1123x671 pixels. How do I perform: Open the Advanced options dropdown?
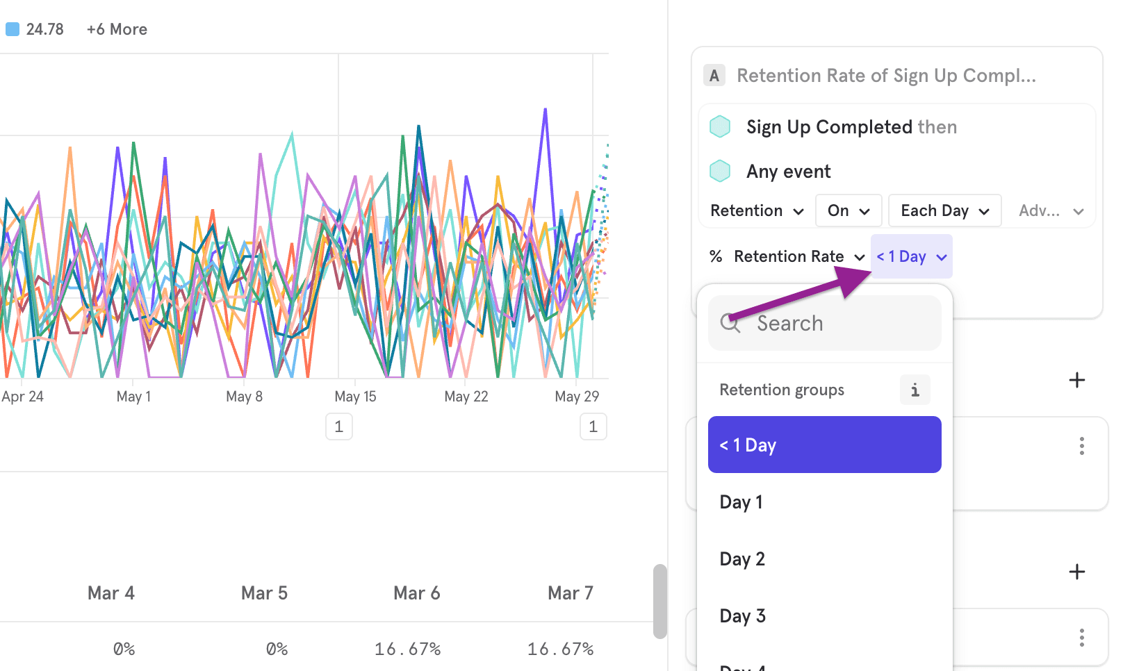click(1049, 210)
